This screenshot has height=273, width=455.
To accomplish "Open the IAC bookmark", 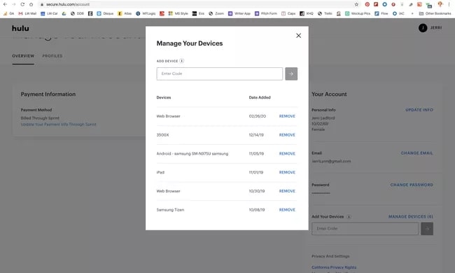I will [398, 13].
